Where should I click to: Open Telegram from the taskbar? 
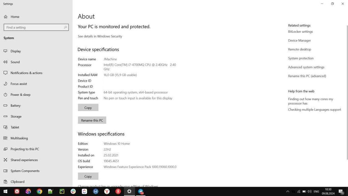click(x=141, y=191)
